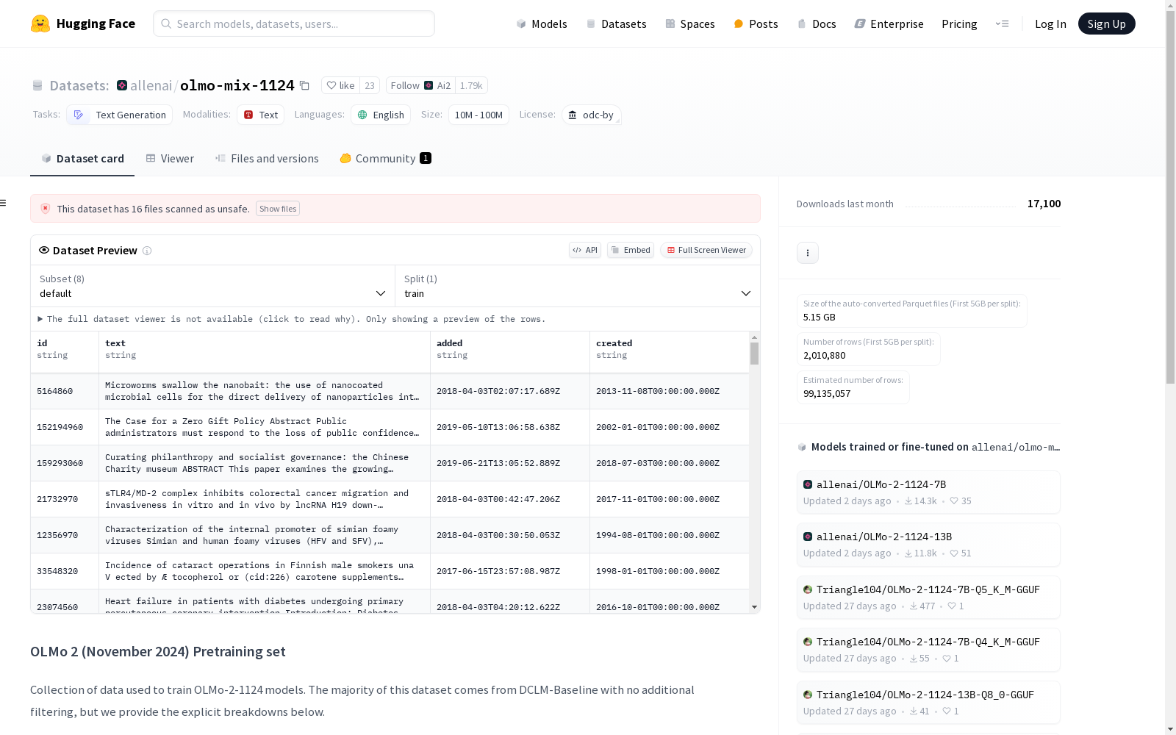Open Triangle104/OLMo-2-1124-7B-Q5_K_M-GGUF model
1176x735 pixels.
928,598
